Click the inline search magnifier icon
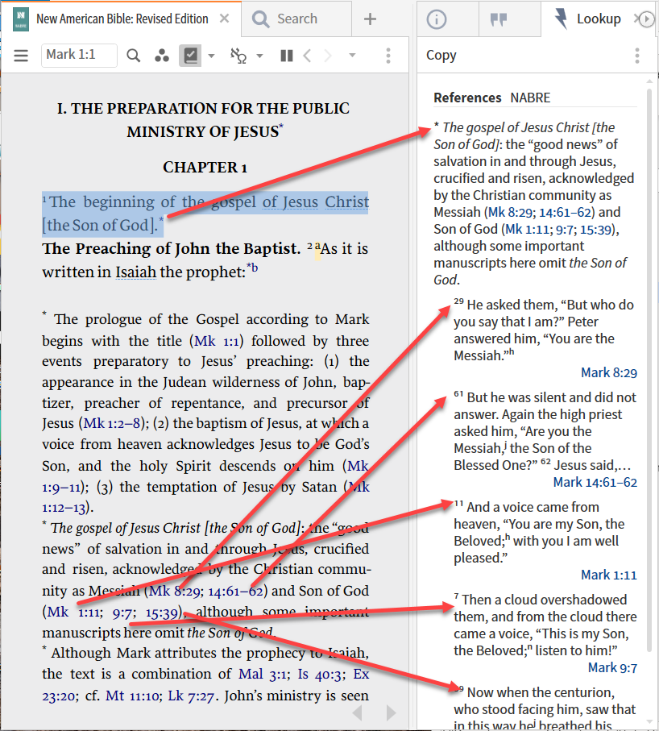659x731 pixels. 133,56
